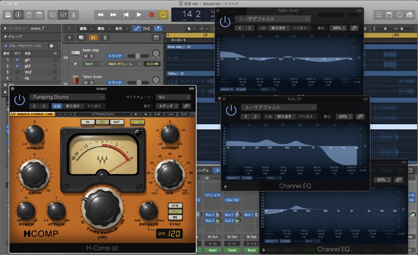Toggle Show Automation button in tracks header
The height and width of the screenshot is (255, 418).
click(x=137, y=29)
